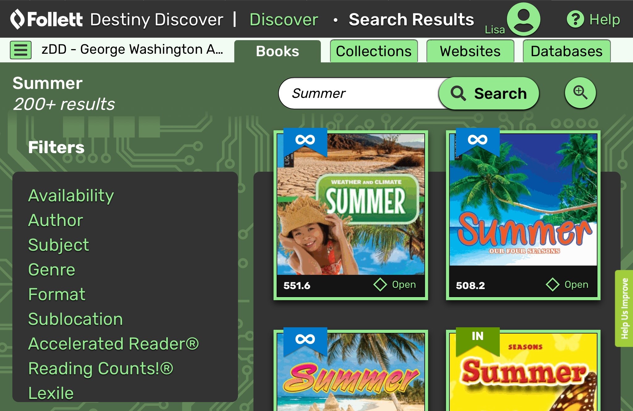
Task: Select the Books tab toggle
Action: tap(277, 51)
